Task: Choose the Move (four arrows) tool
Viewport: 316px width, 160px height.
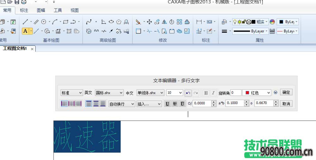Action: click(x=149, y=22)
